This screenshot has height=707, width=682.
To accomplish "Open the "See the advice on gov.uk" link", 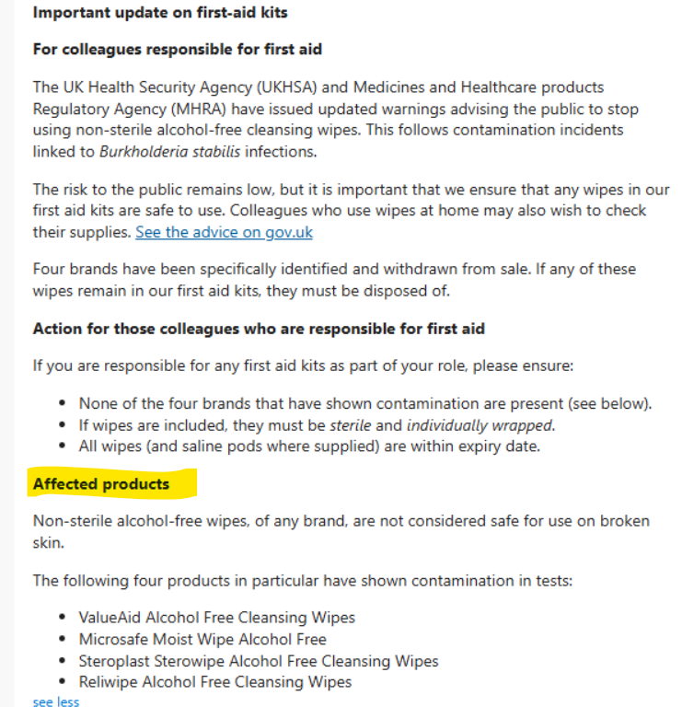I will (224, 232).
